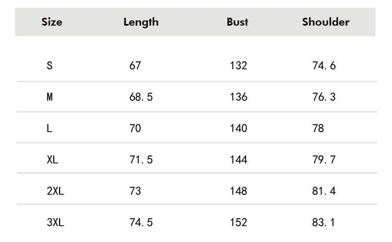Select length value 73 in 2XL row
The height and width of the screenshot is (242, 392).
[135, 191]
